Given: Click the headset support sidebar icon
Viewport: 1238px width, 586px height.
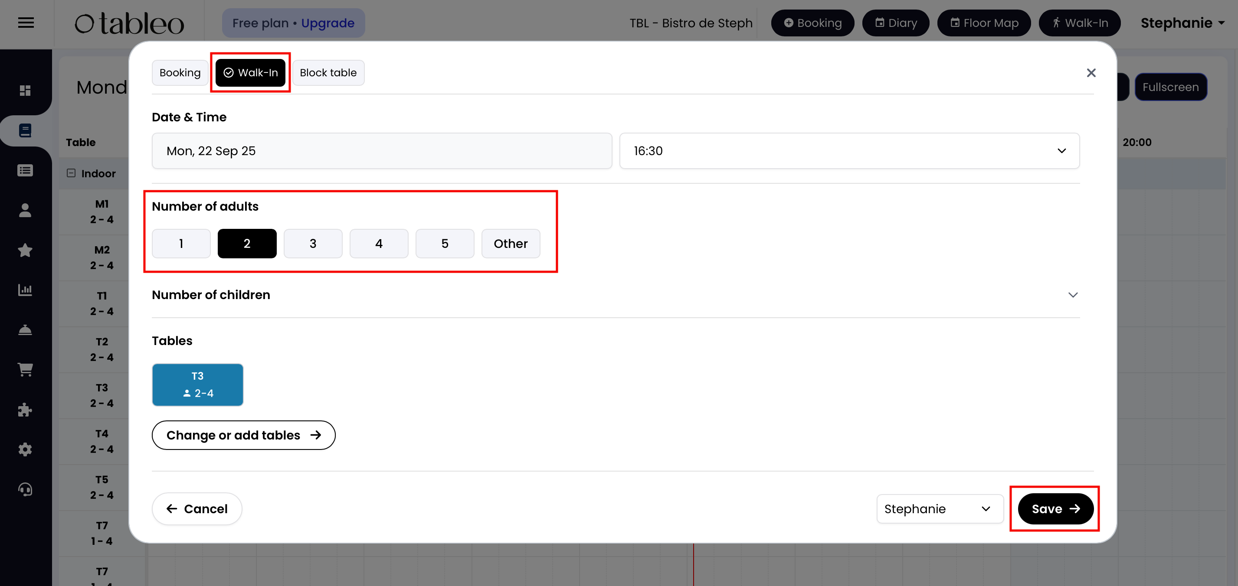Looking at the screenshot, I should tap(25, 489).
